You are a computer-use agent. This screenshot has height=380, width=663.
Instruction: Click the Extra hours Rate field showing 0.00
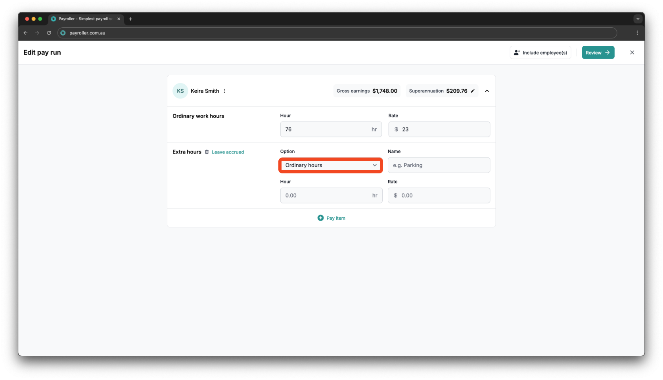tap(439, 196)
